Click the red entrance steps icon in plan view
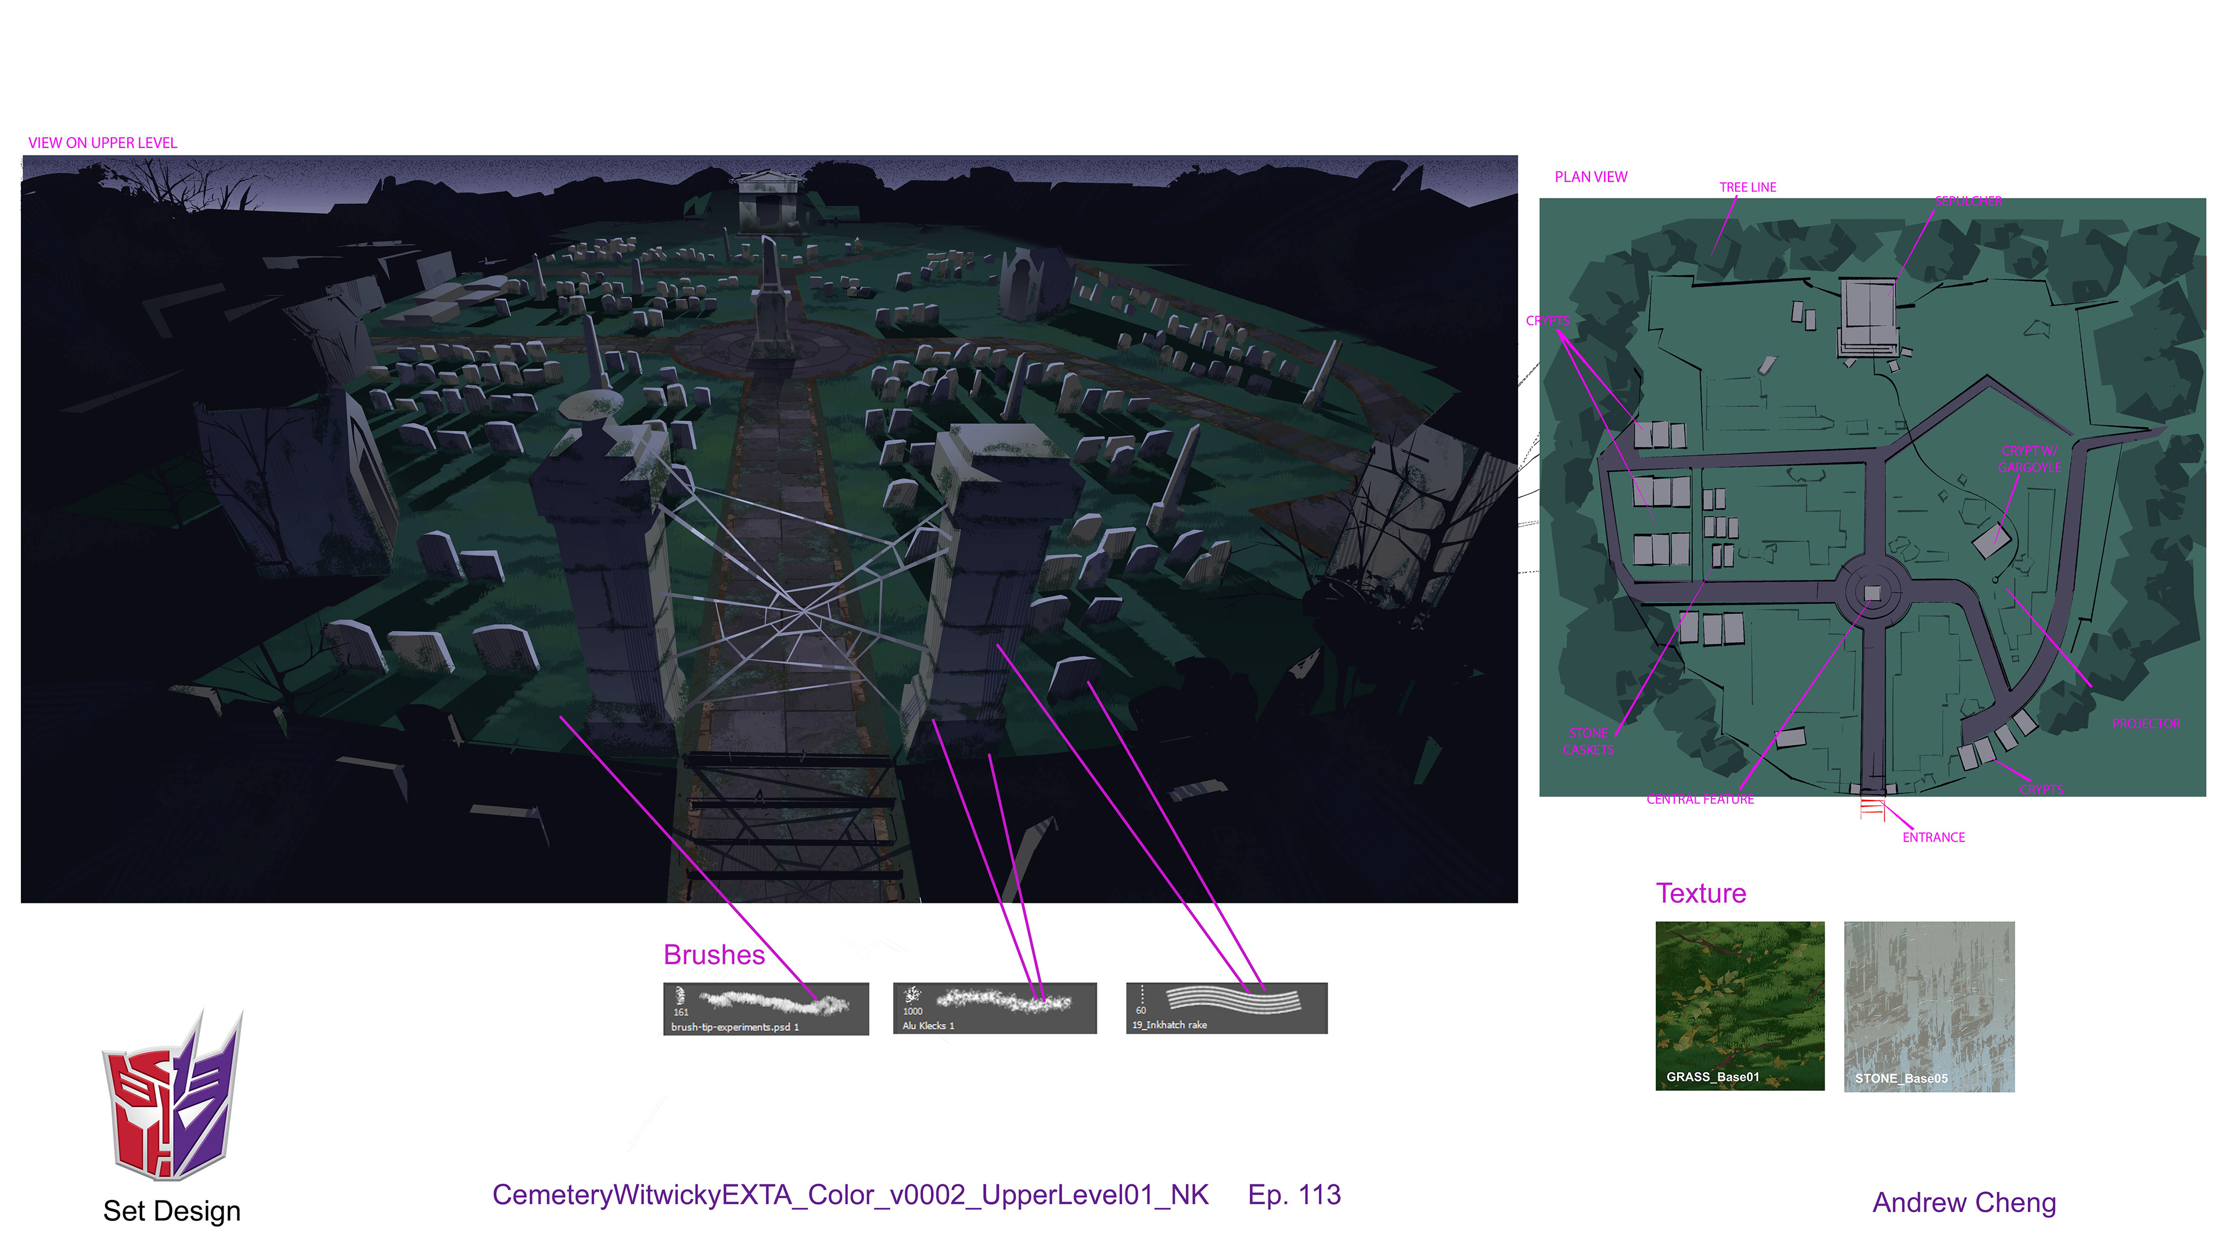The height and width of the screenshot is (1254, 2230). click(x=1872, y=808)
